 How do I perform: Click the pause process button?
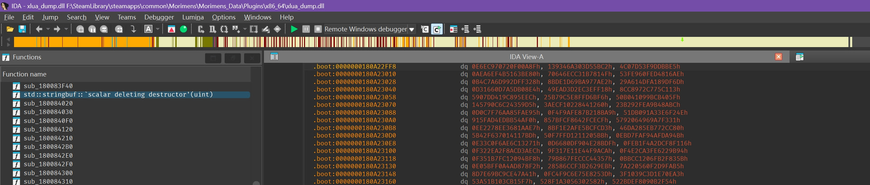306,29
